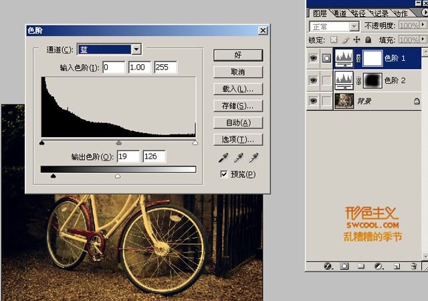This screenshot has width=428, height=301.
Task: Click the 存储(S)... button
Action: tap(238, 106)
